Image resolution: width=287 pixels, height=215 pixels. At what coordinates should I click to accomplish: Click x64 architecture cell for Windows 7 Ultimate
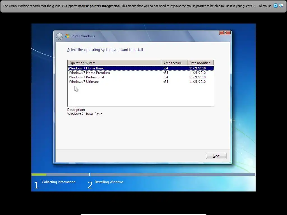(166, 82)
